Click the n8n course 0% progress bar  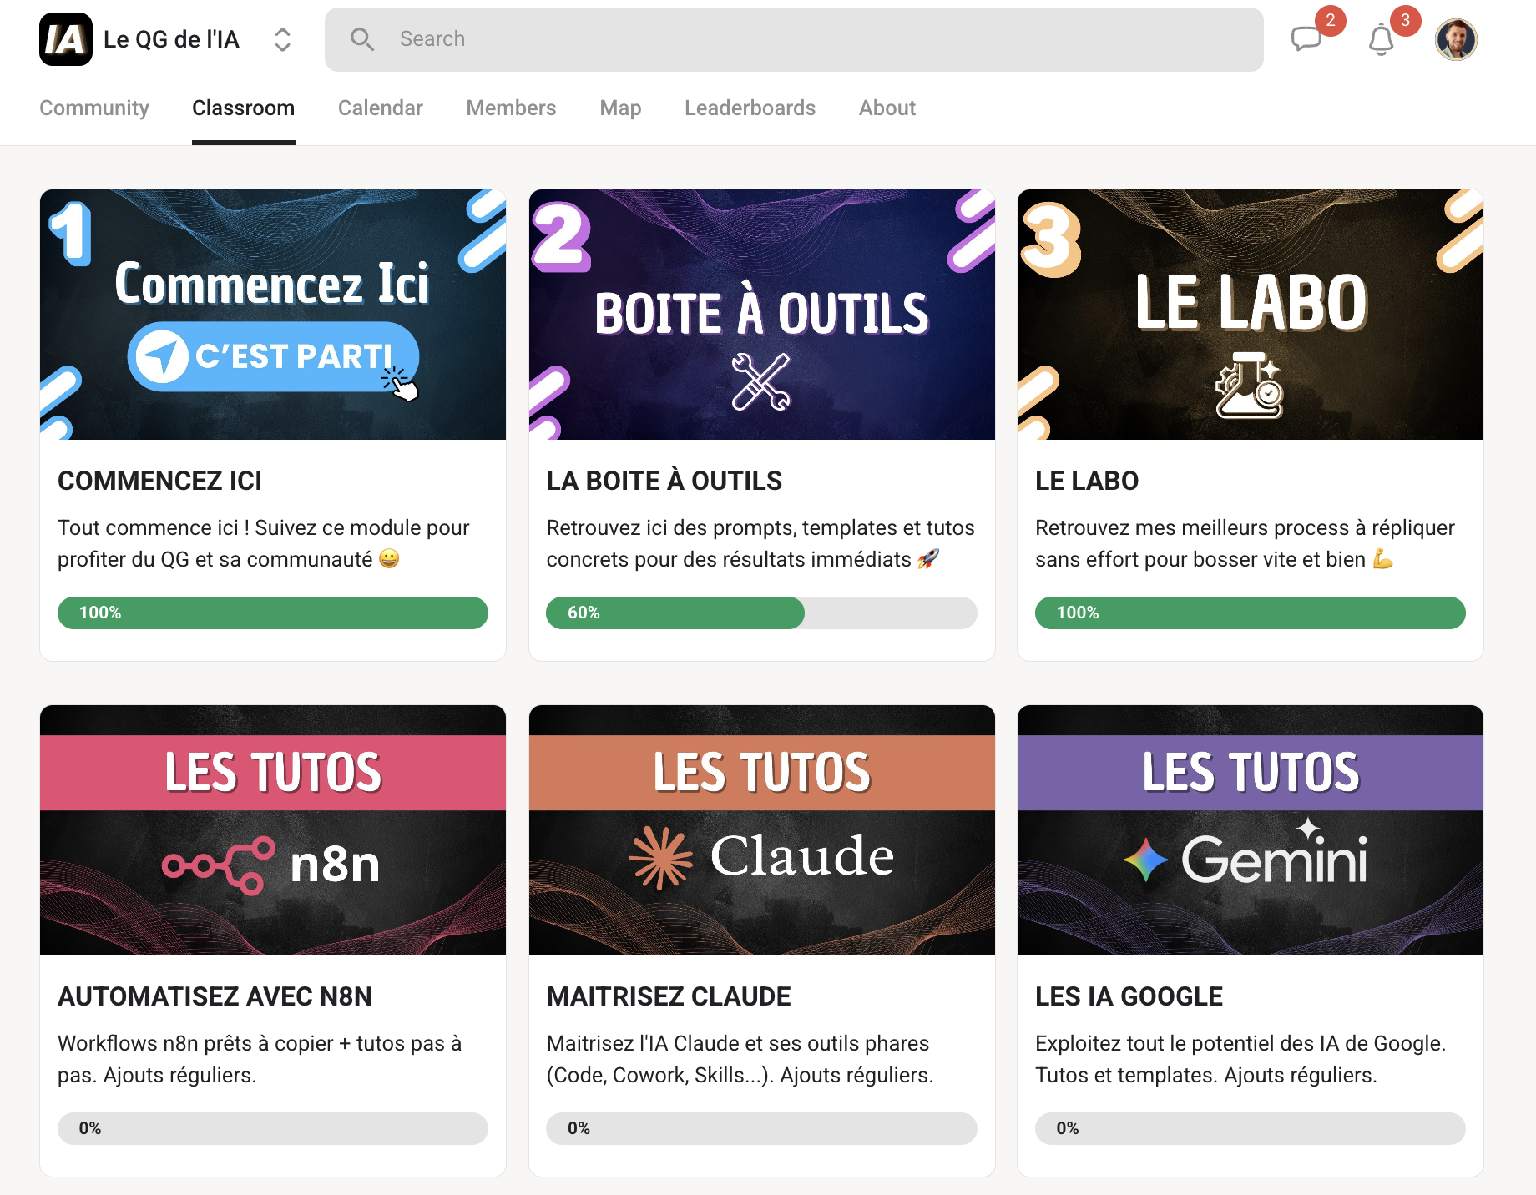point(273,1128)
